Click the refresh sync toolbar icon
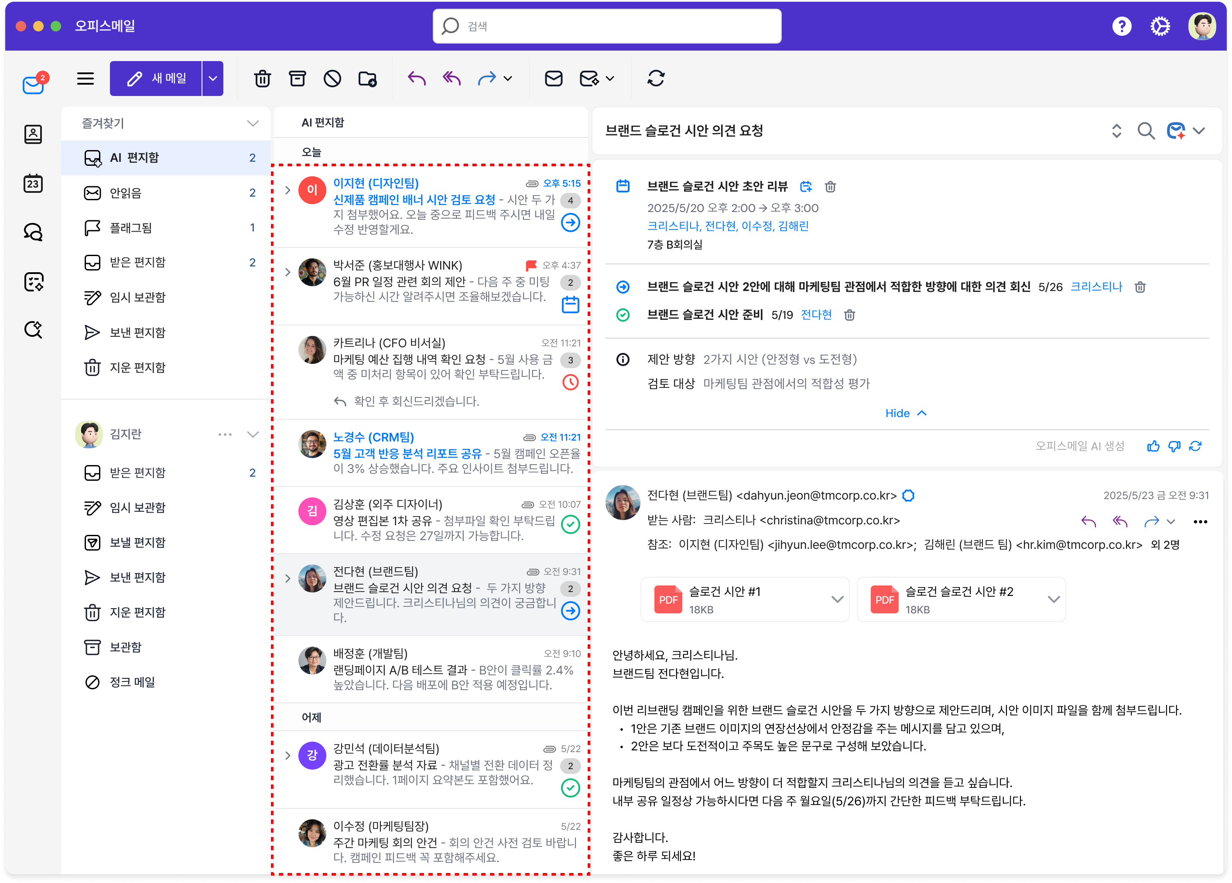This screenshot has width=1232, height=883. (656, 79)
